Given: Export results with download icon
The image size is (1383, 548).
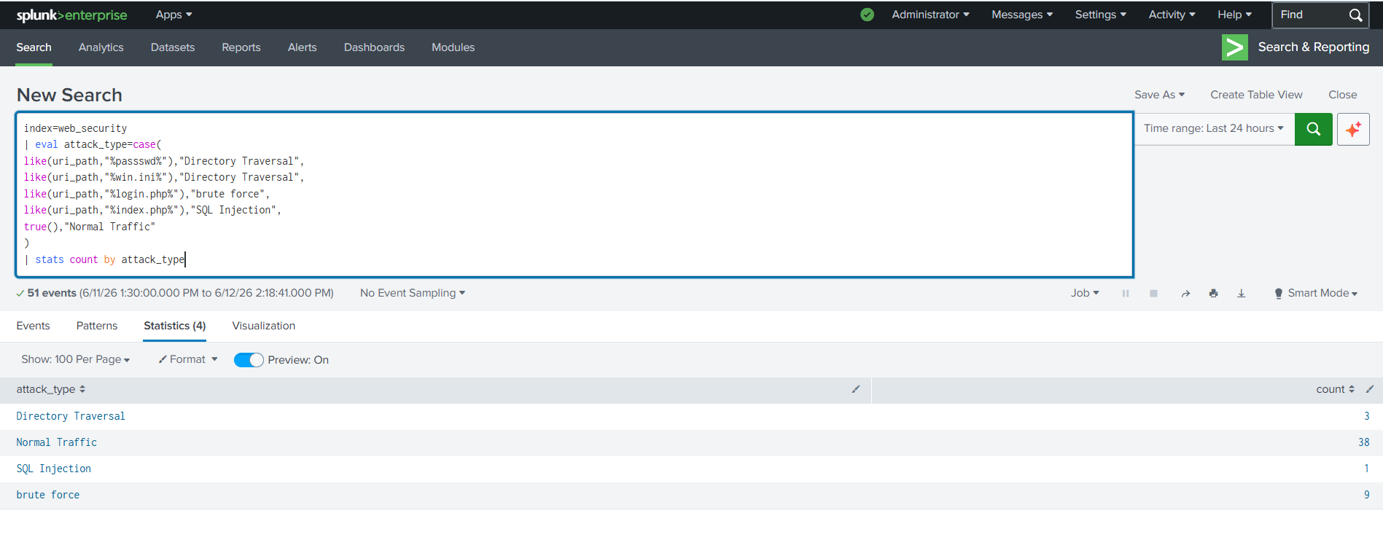Looking at the screenshot, I should click(1241, 294).
